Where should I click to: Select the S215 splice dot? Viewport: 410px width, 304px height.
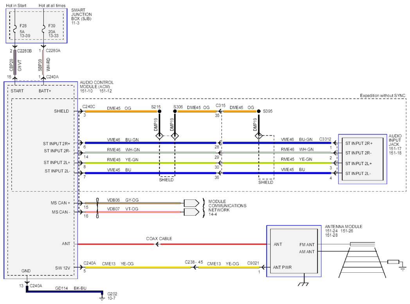159,111
